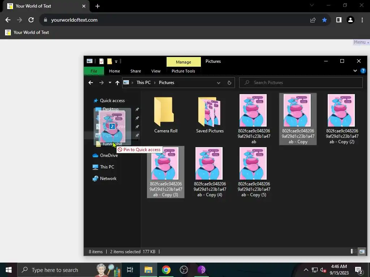The width and height of the screenshot is (370, 277).
Task: Open the Menu on Your World of Text
Action: [361, 42]
